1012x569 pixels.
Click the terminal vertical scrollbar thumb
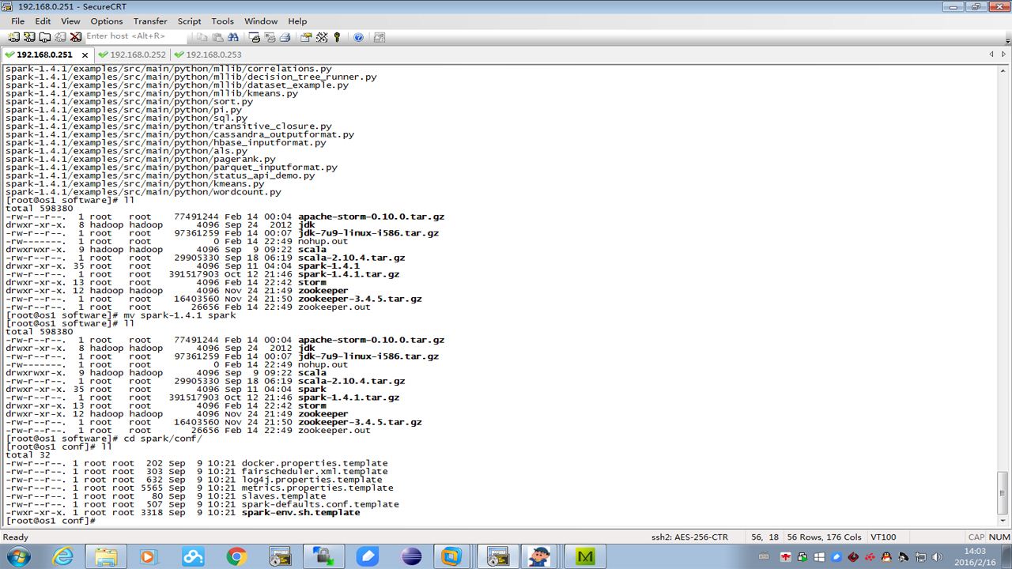point(1003,492)
